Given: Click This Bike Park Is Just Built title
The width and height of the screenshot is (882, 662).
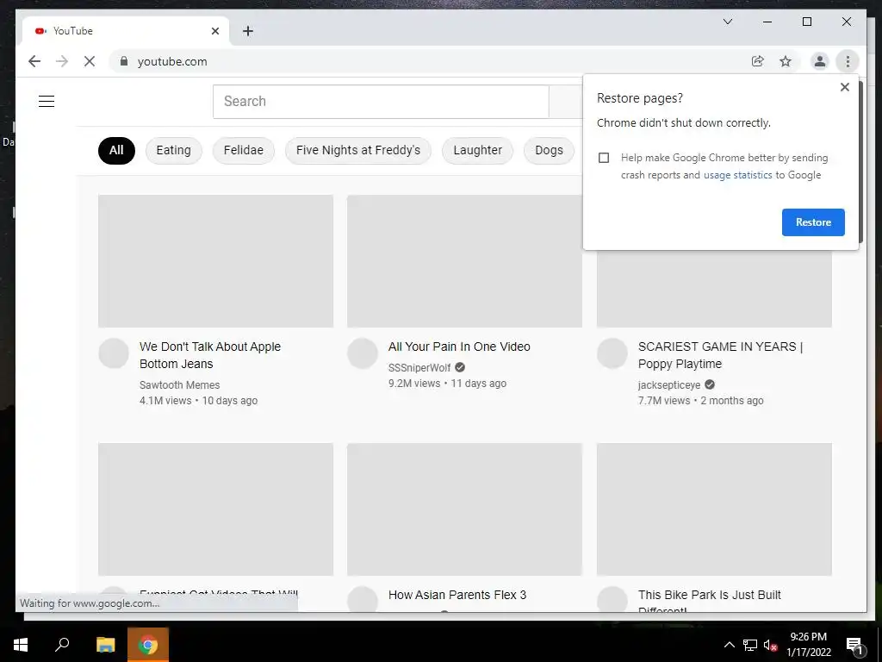Looking at the screenshot, I should pyautogui.click(x=710, y=595).
